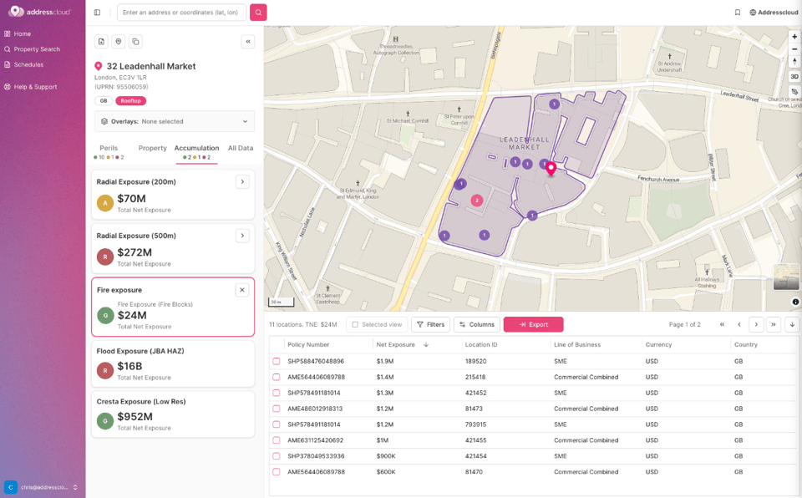Screen dimensions: 802x498
Task: Expand Radial Exposure (200m) card
Action: 242,181
